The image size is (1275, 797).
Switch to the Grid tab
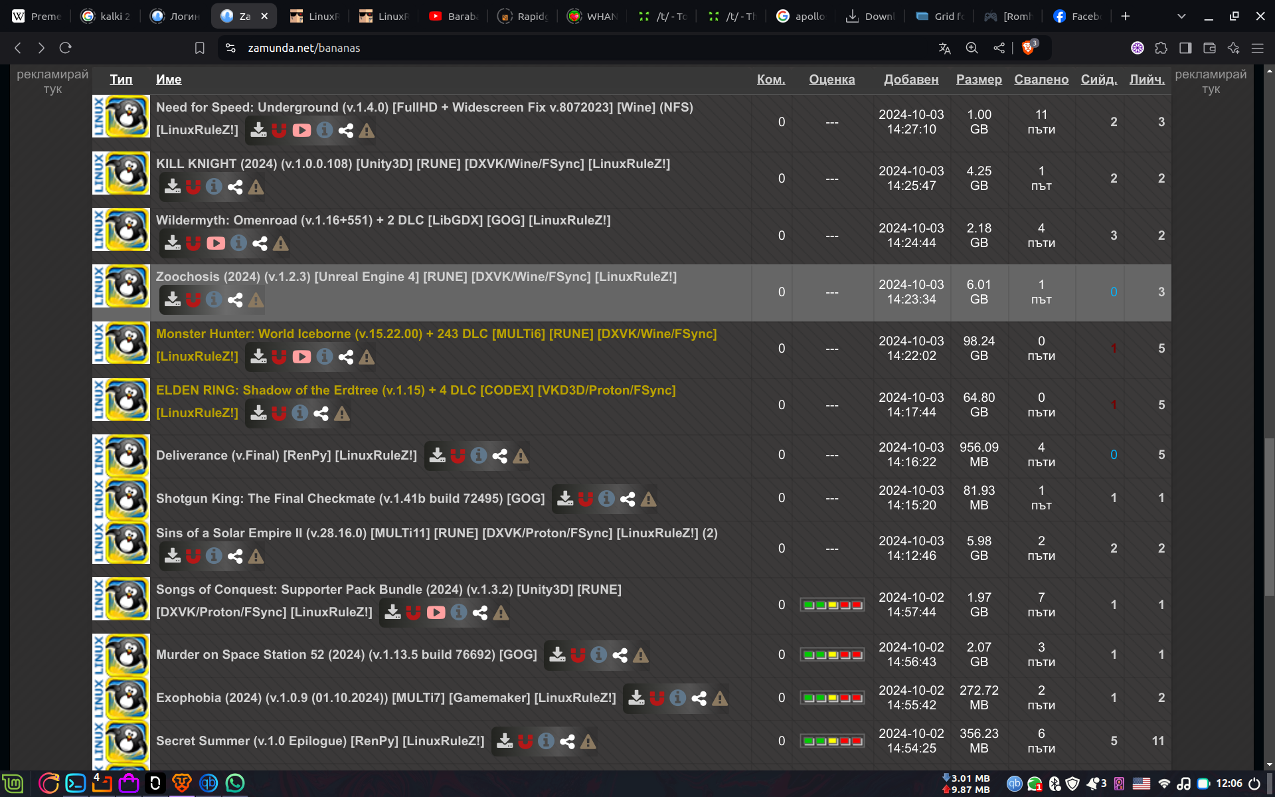tap(940, 16)
